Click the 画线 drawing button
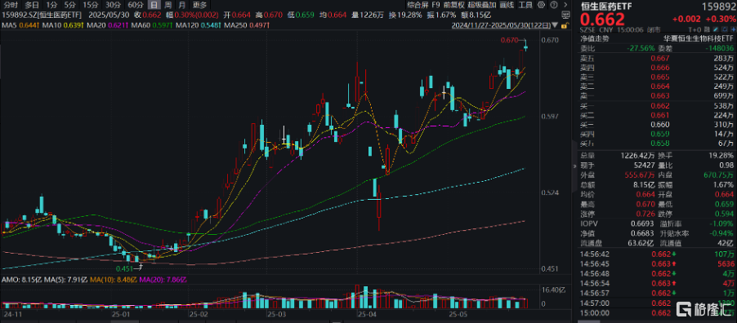This screenshot has width=737, height=323. (507, 5)
